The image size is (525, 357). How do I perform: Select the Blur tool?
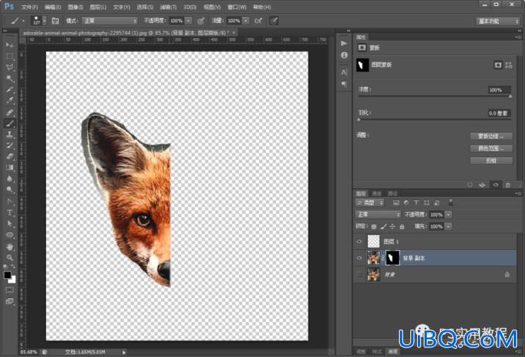point(10,178)
